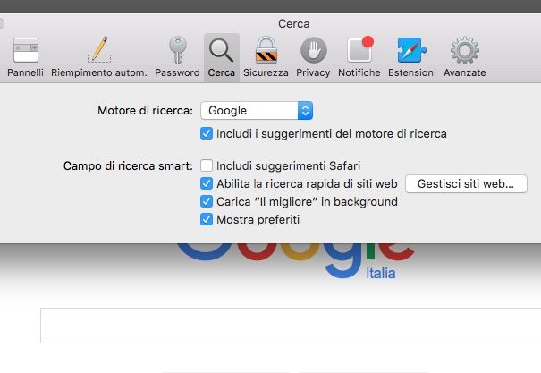Click the Google search input field

pyautogui.click(x=291, y=326)
